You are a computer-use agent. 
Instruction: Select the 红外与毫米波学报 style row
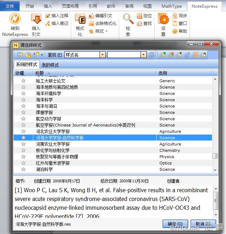pos(113,163)
